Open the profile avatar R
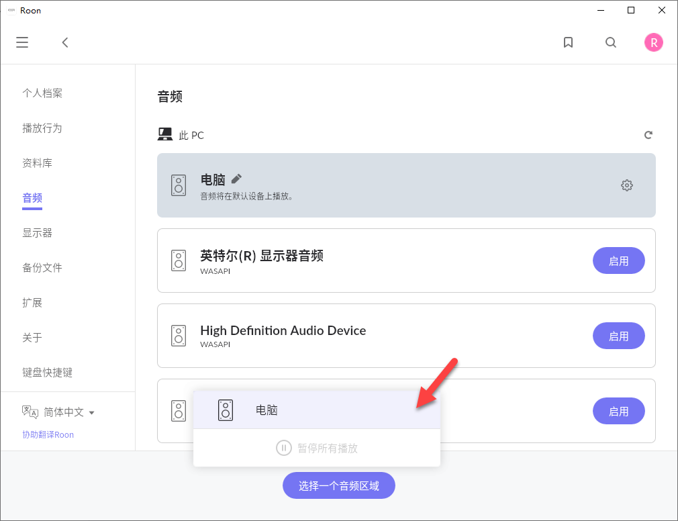The width and height of the screenshot is (678, 521). (x=653, y=42)
